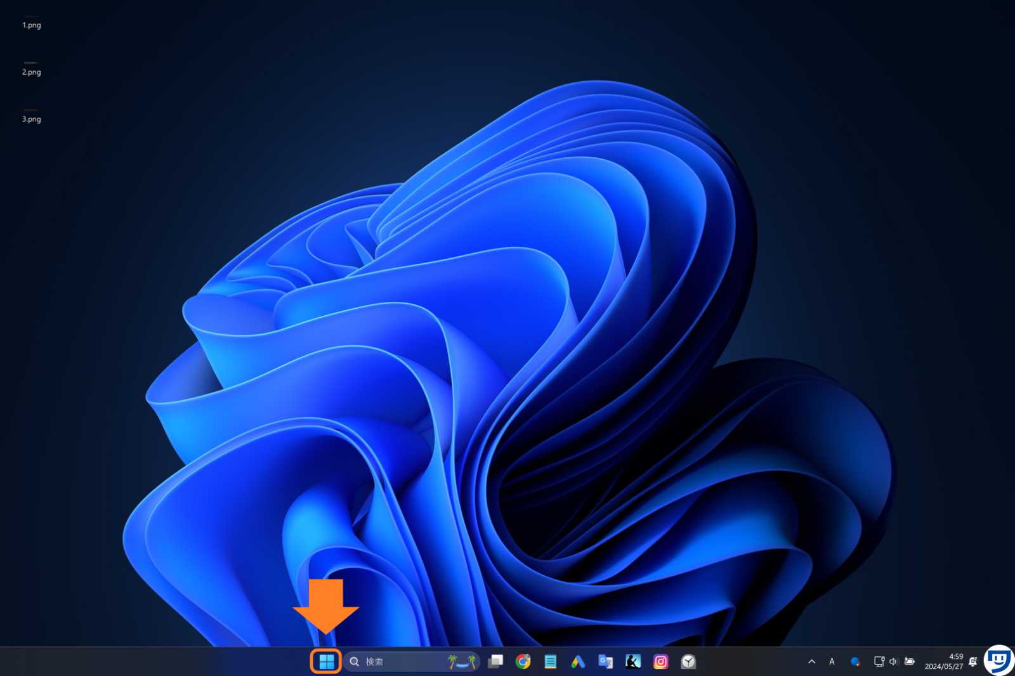Open Google Chrome from the taskbar
Viewport: 1015px width, 676px height.
pos(522,661)
